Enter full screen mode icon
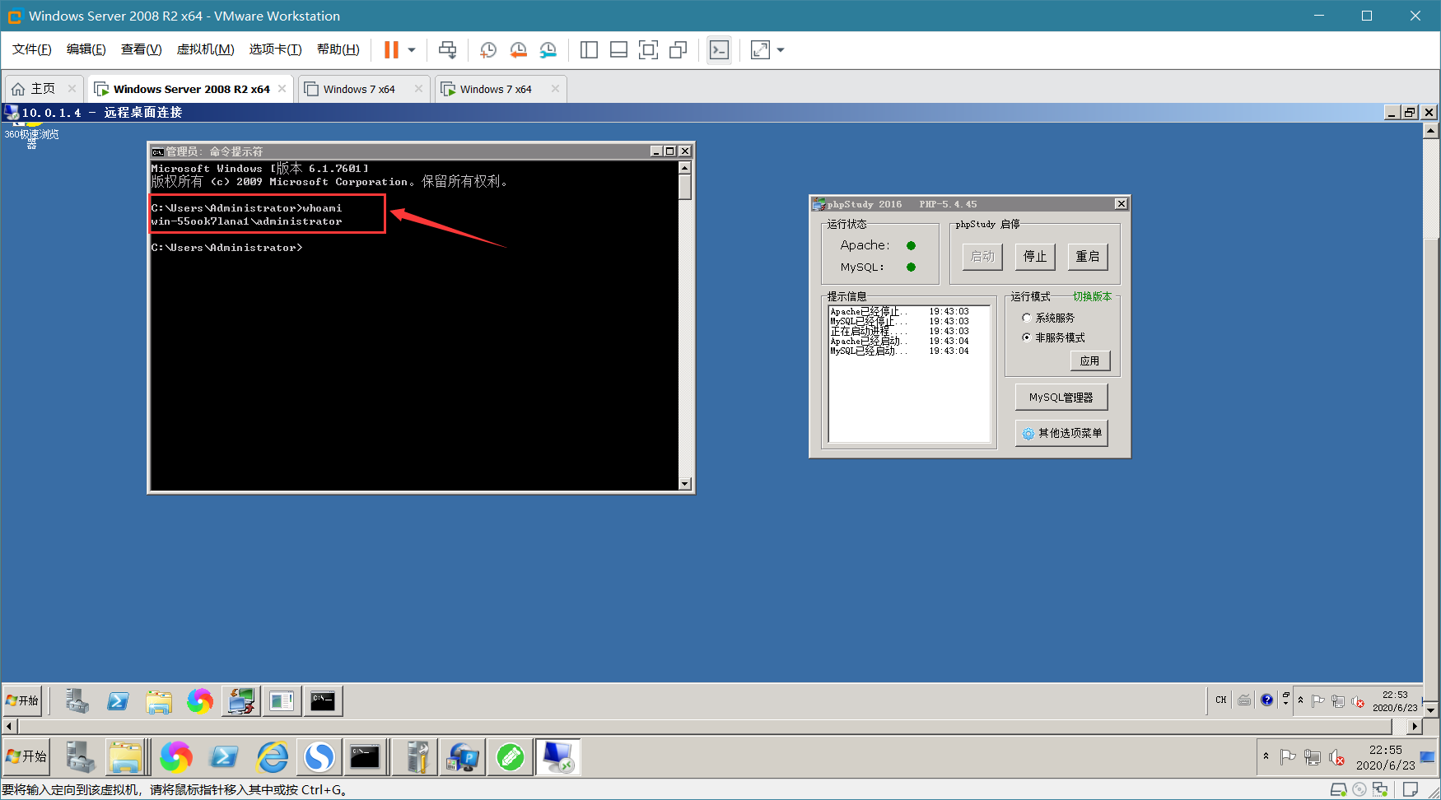Screen dimensions: 1441x800 [x=648, y=50]
